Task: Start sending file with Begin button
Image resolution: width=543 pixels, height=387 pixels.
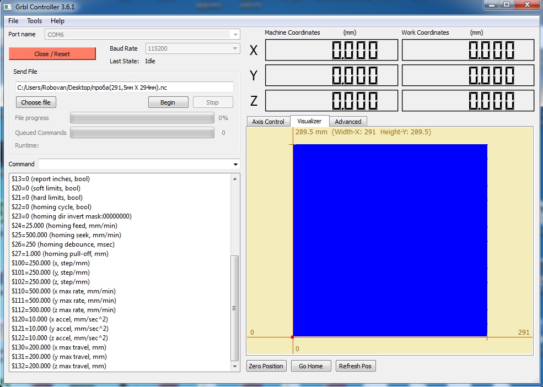Action: 168,102
